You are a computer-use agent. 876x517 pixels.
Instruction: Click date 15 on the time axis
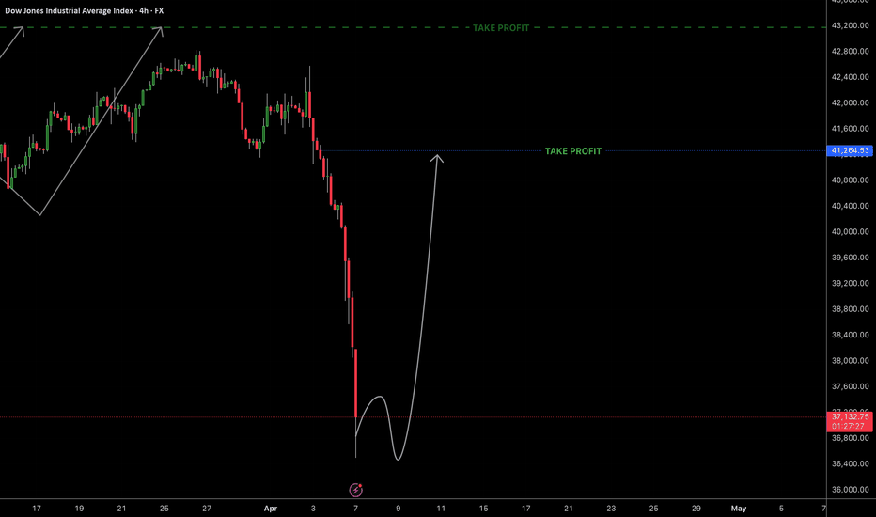click(483, 509)
